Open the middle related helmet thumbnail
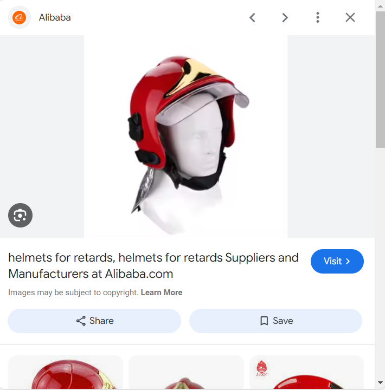The height and width of the screenshot is (390, 385). click(186, 372)
